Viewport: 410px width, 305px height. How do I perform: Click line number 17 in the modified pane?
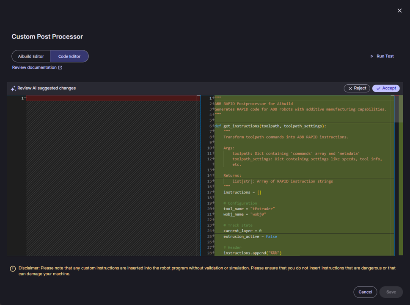[209, 192]
